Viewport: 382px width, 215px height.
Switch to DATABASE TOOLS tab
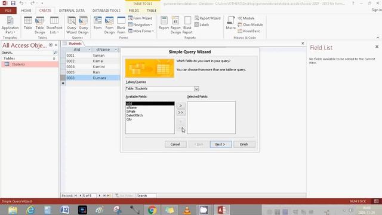pyautogui.click(x=106, y=11)
